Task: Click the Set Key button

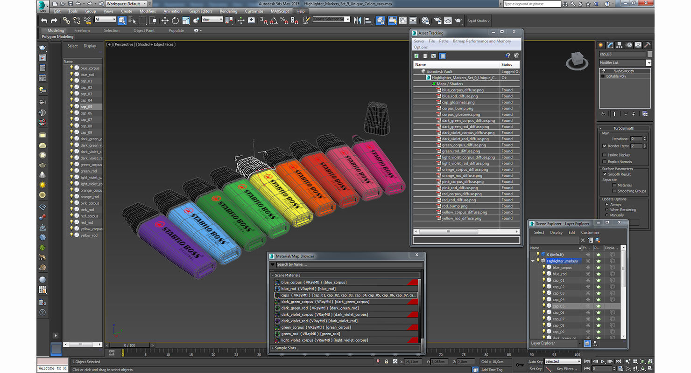Action: click(x=536, y=369)
